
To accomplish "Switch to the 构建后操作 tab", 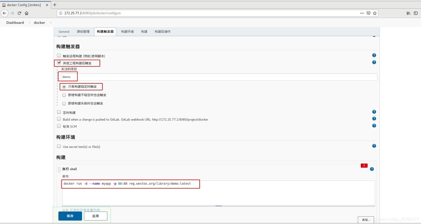I will pos(163,32).
